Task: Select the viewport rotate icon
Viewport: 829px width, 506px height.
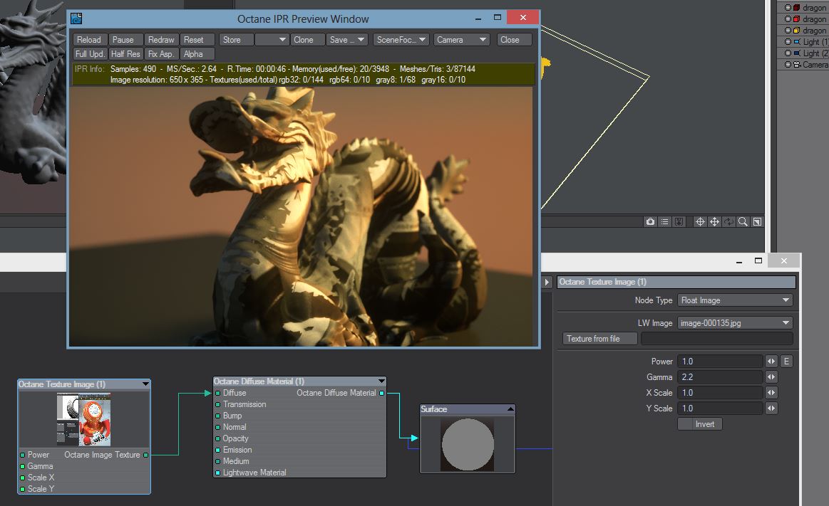Action: pos(728,221)
